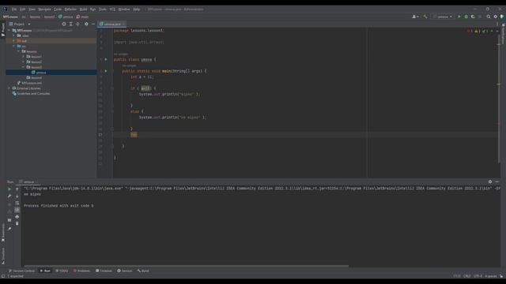
Task: Expand the .idea folder in project tree
Action: click(14, 35)
